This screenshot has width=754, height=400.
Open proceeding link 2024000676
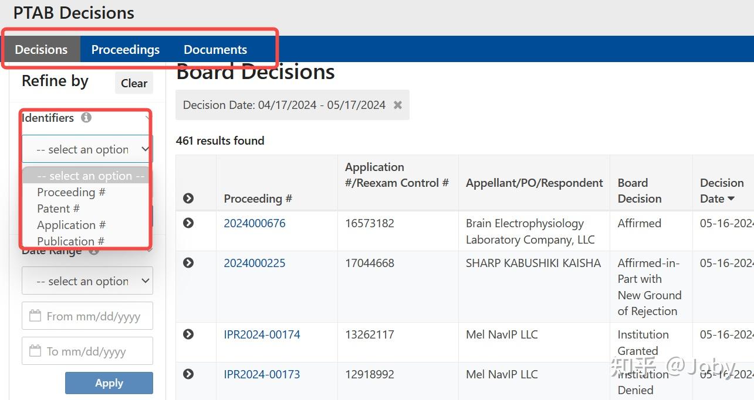255,223
